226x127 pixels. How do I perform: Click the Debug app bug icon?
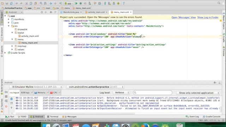(x=81, y=3)
